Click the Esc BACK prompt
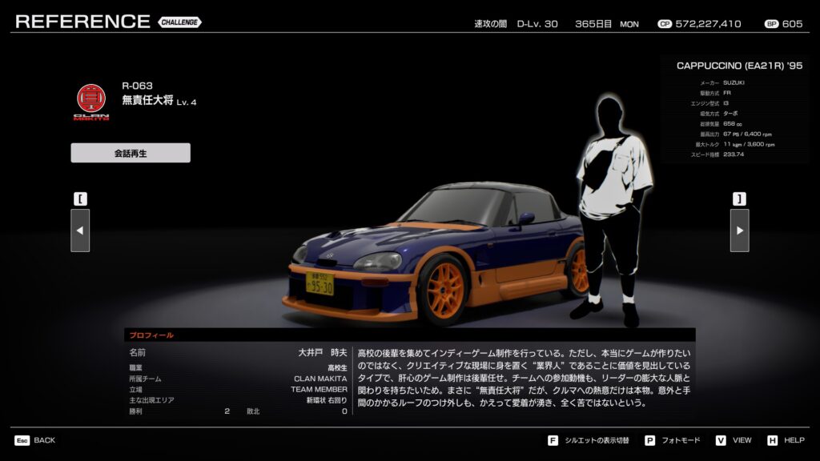This screenshot has height=461, width=820. pyautogui.click(x=34, y=440)
